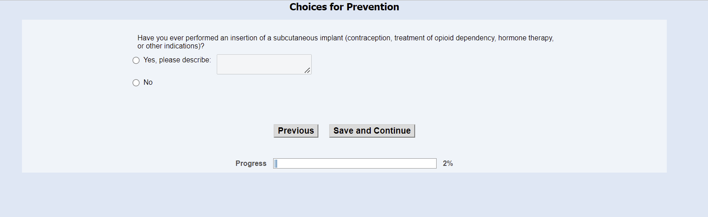The image size is (708, 217).
Task: Select the "Yes, please describe" radio button
Action: coord(136,61)
